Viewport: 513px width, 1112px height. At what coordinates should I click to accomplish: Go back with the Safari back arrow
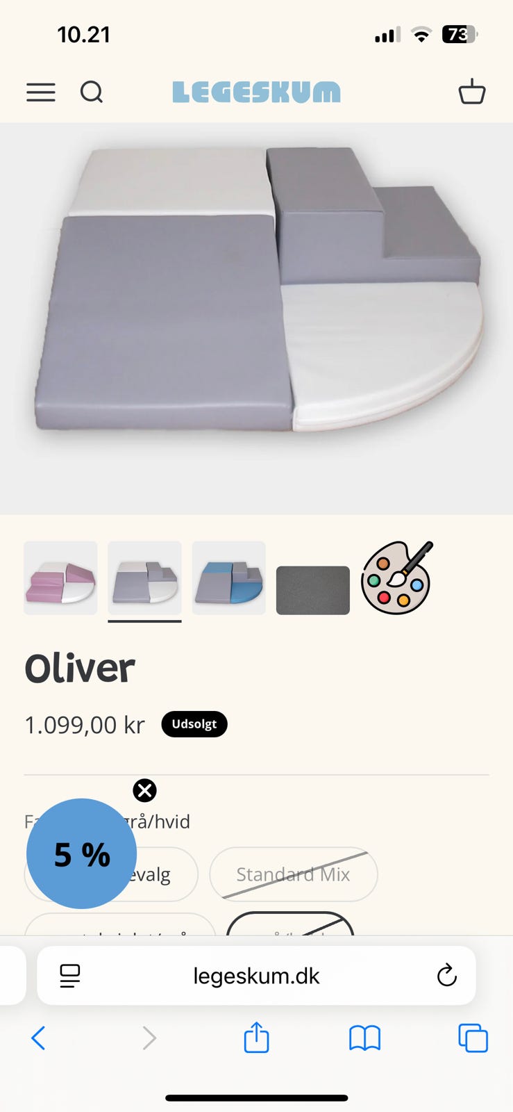pos(38,1038)
